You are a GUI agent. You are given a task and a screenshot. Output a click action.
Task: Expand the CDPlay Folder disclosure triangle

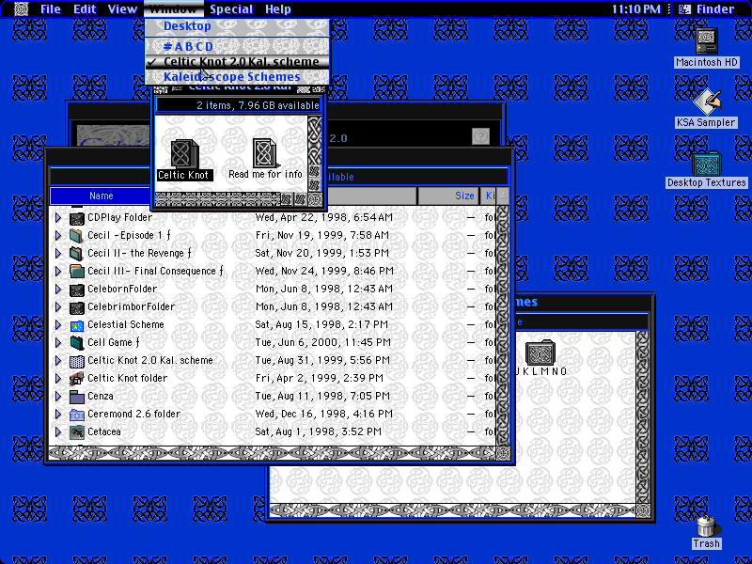58,218
